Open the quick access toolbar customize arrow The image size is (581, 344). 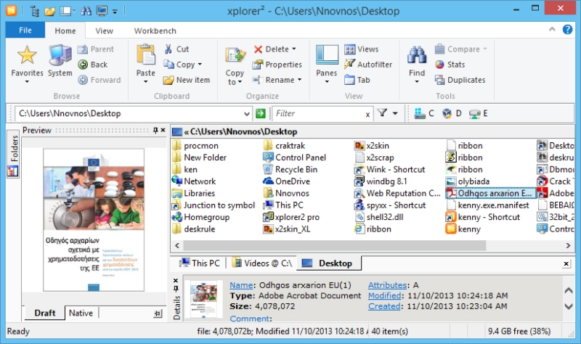click(x=115, y=12)
